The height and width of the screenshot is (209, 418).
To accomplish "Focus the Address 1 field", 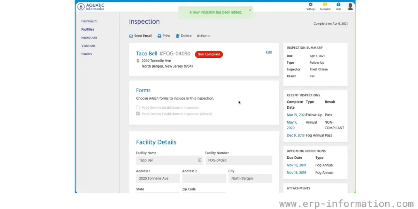I will (158, 178).
